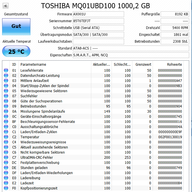Click the Drehzahl value 5400 RPM
The image size is (192, 192).
(x=175, y=28)
